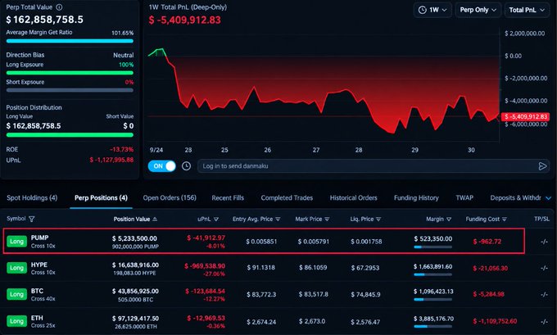
Task: Click TP/SL value on BTC row
Action: (x=544, y=294)
